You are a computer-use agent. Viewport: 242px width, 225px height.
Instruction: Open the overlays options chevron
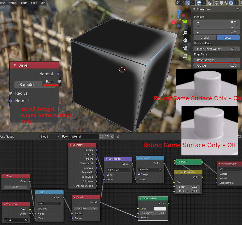[204, 3]
